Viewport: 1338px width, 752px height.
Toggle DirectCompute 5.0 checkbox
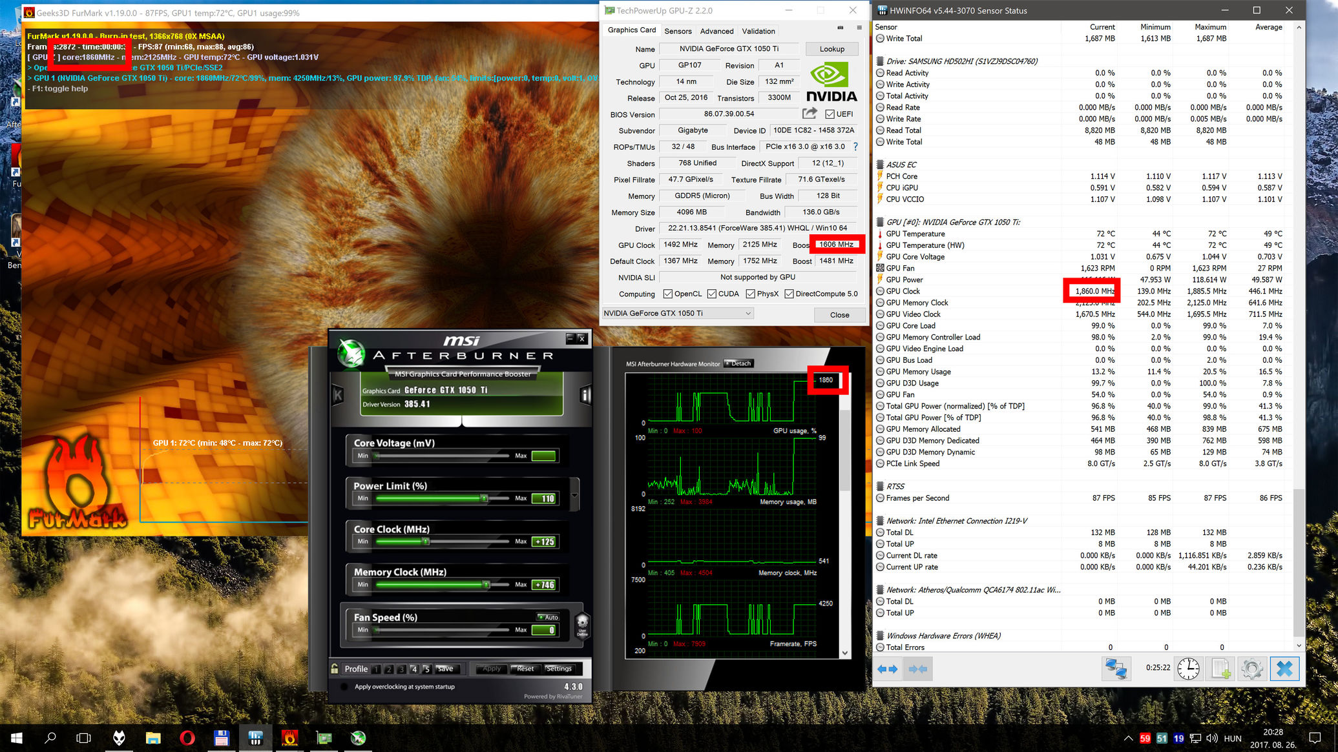pyautogui.click(x=789, y=294)
